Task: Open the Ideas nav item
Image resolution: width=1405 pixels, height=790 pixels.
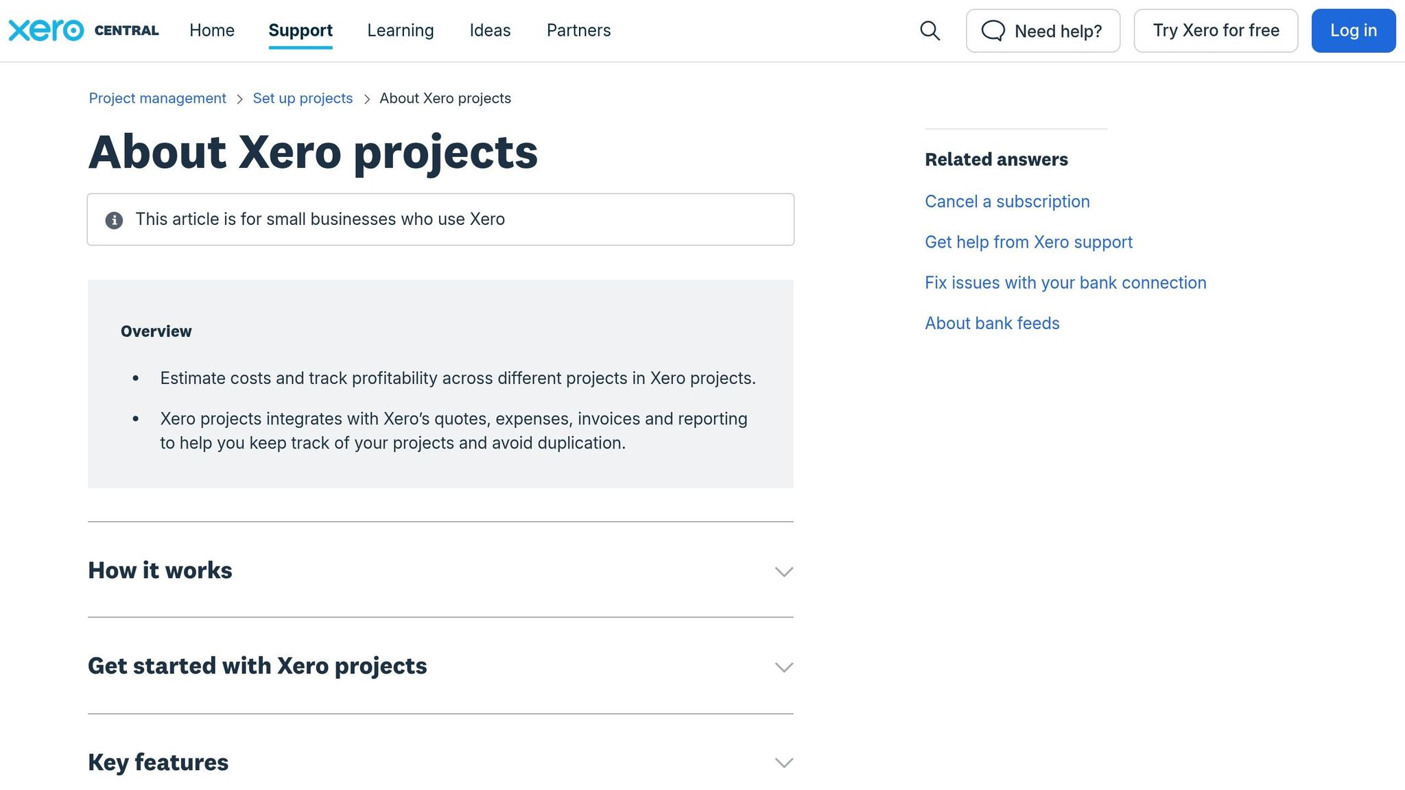Action: click(x=490, y=30)
